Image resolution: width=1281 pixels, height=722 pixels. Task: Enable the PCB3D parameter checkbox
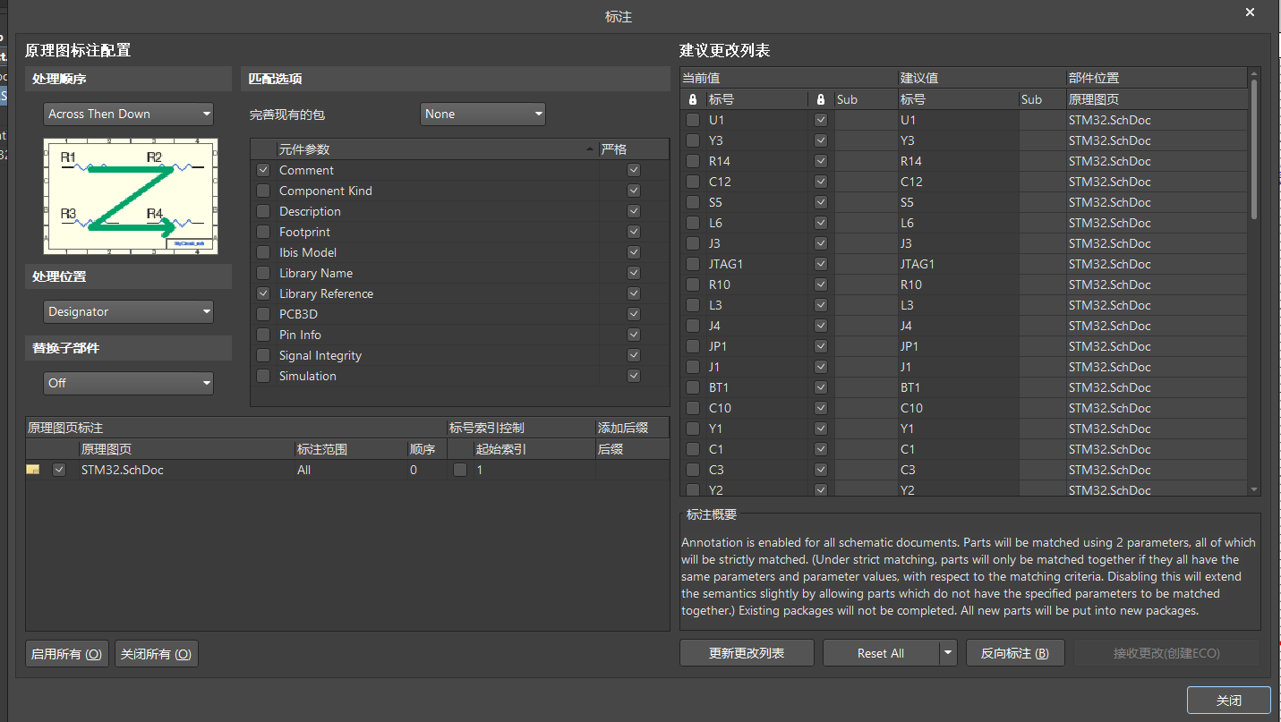point(263,314)
